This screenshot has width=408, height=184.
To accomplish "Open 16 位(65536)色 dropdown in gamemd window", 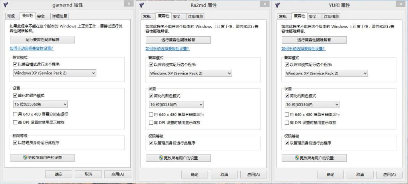I will click(x=40, y=104).
